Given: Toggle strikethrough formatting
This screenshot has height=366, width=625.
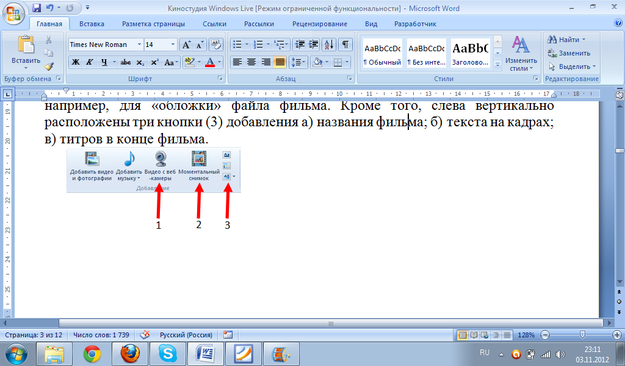Looking at the screenshot, I should [126, 63].
